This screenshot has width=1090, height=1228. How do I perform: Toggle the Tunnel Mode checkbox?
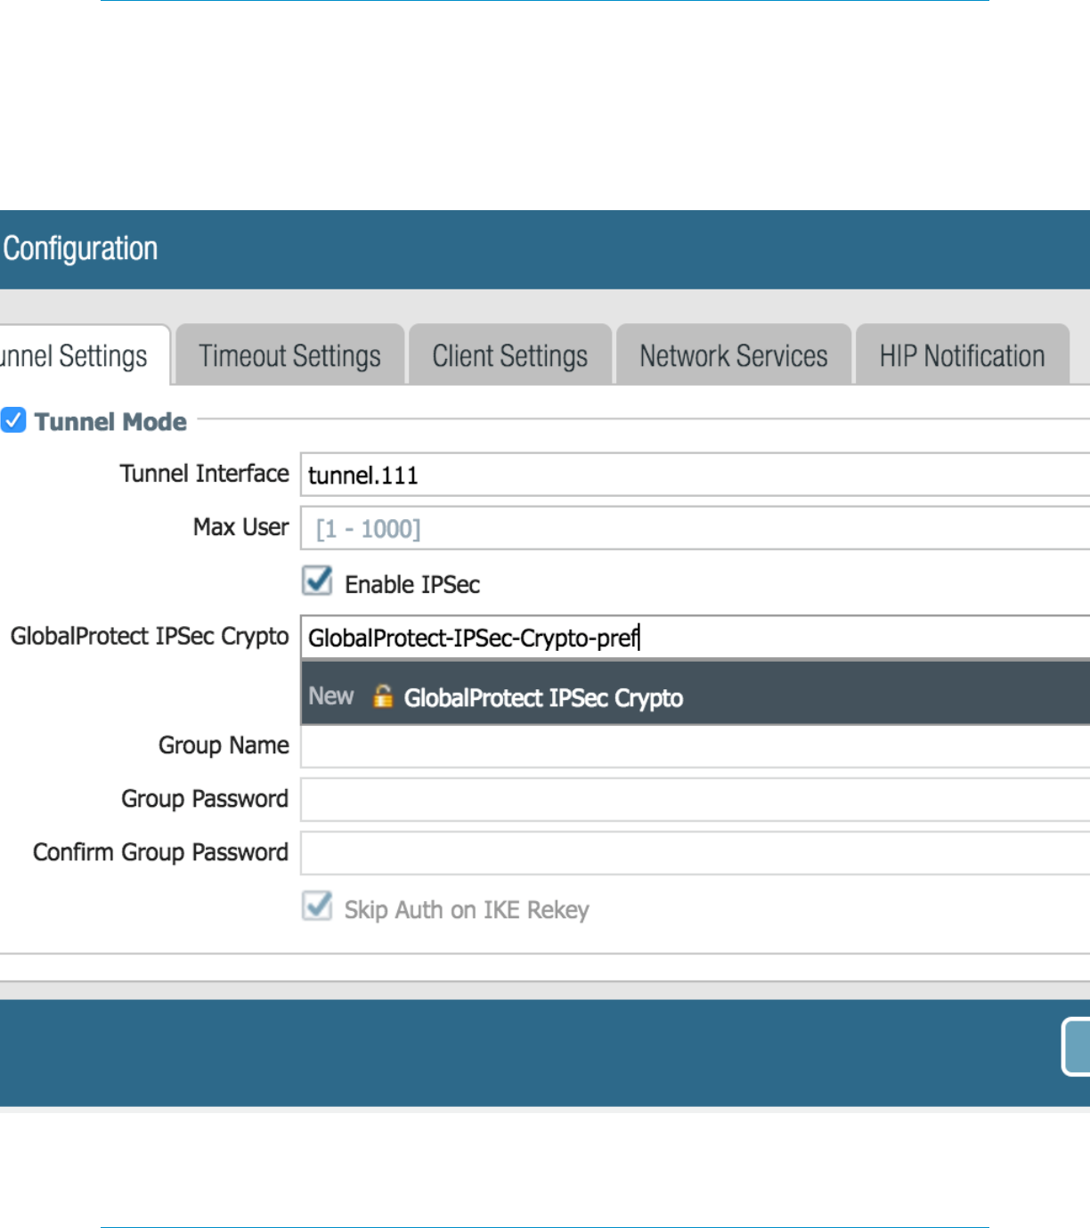[12, 419]
